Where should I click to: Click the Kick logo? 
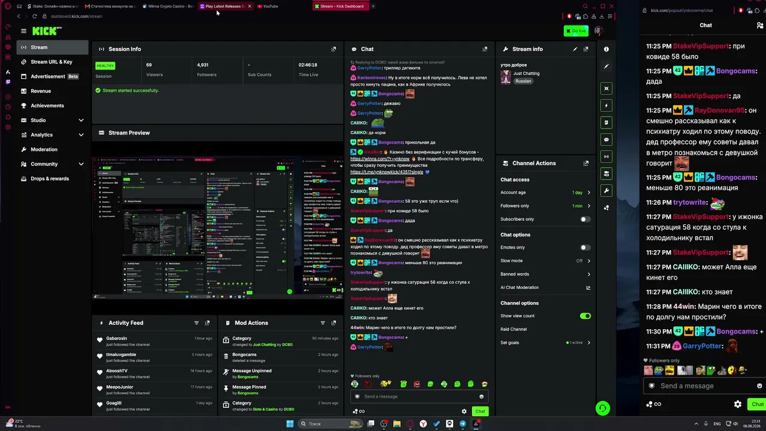[44, 31]
